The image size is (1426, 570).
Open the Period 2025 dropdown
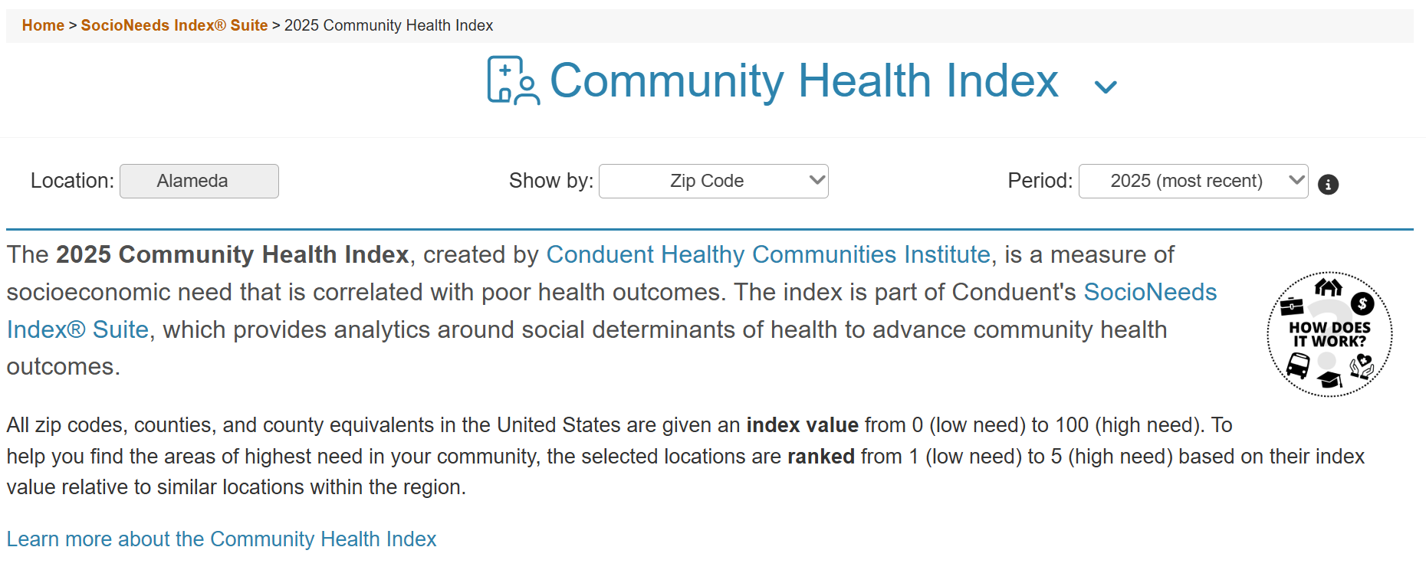click(1193, 182)
